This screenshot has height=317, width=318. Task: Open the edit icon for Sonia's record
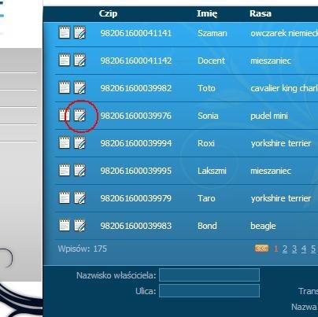[79, 116]
